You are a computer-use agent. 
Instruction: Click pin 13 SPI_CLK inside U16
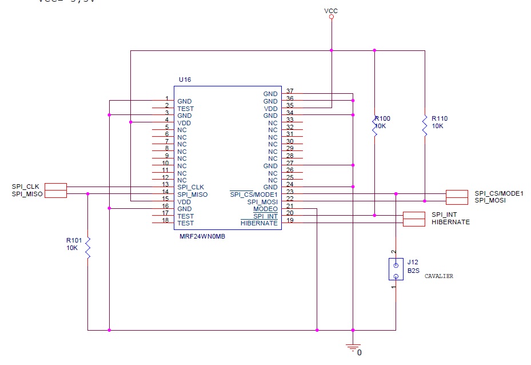point(190,188)
